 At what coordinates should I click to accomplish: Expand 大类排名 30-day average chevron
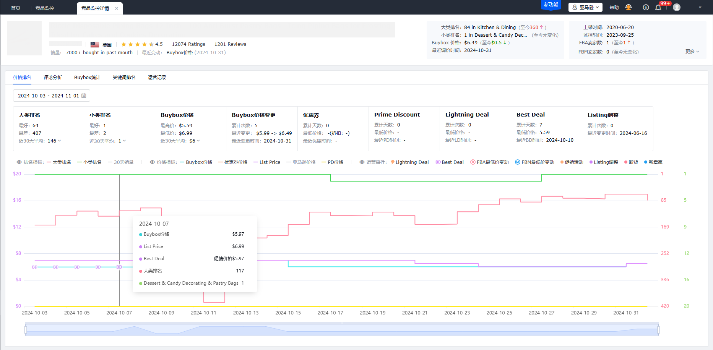pos(59,141)
